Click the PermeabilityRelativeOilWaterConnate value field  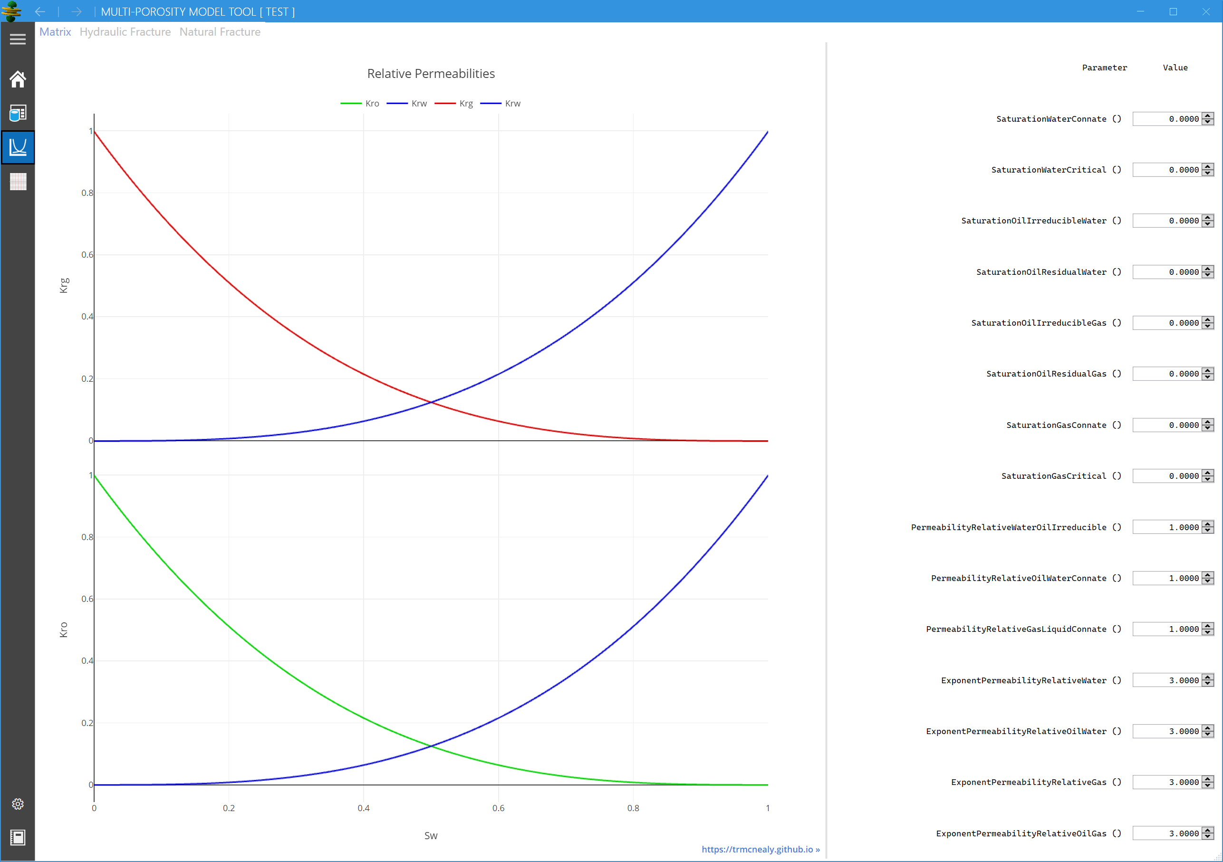(1166, 578)
